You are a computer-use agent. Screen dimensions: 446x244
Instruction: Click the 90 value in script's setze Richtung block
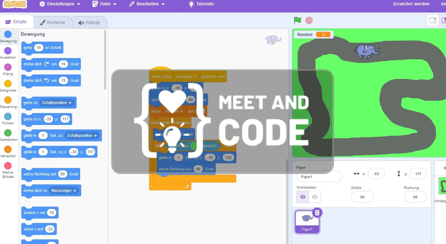pos(199,169)
